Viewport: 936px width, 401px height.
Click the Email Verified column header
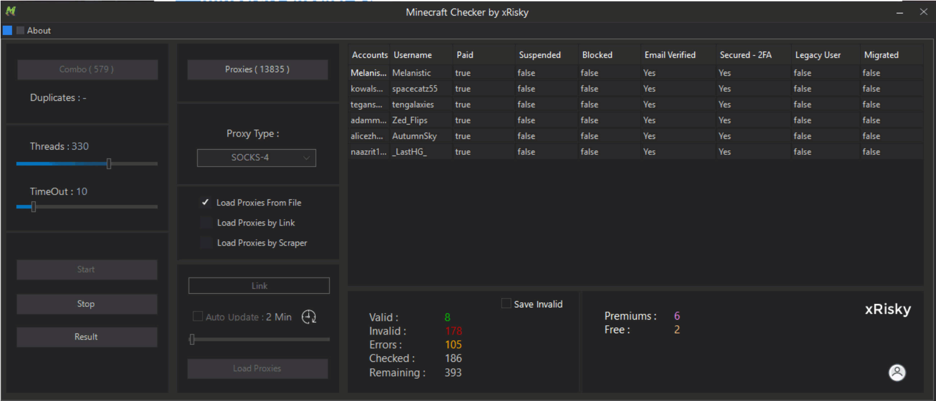[x=678, y=55]
